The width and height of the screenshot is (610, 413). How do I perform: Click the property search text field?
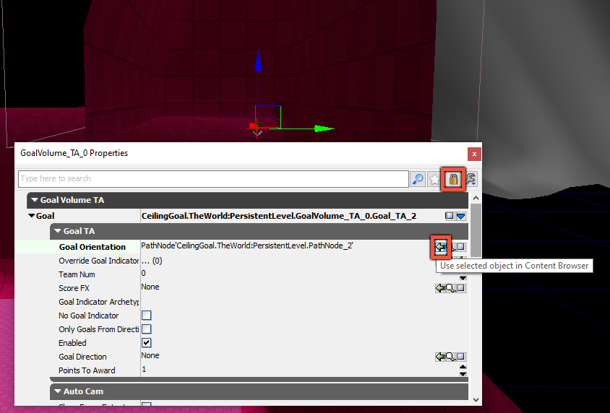[x=213, y=179]
